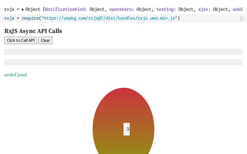Click the require keyword in the code cell
Viewport: 247px width, 154px height.
point(31,18)
